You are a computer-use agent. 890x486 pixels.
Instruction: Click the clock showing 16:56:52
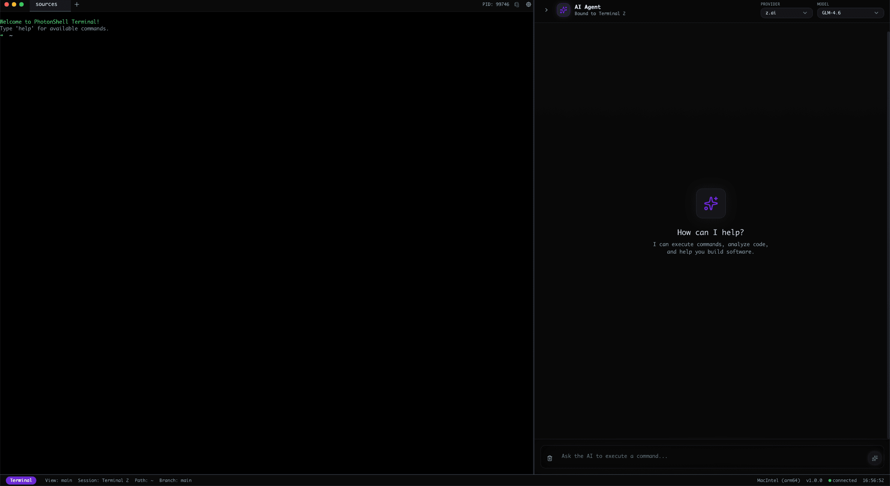(874, 480)
